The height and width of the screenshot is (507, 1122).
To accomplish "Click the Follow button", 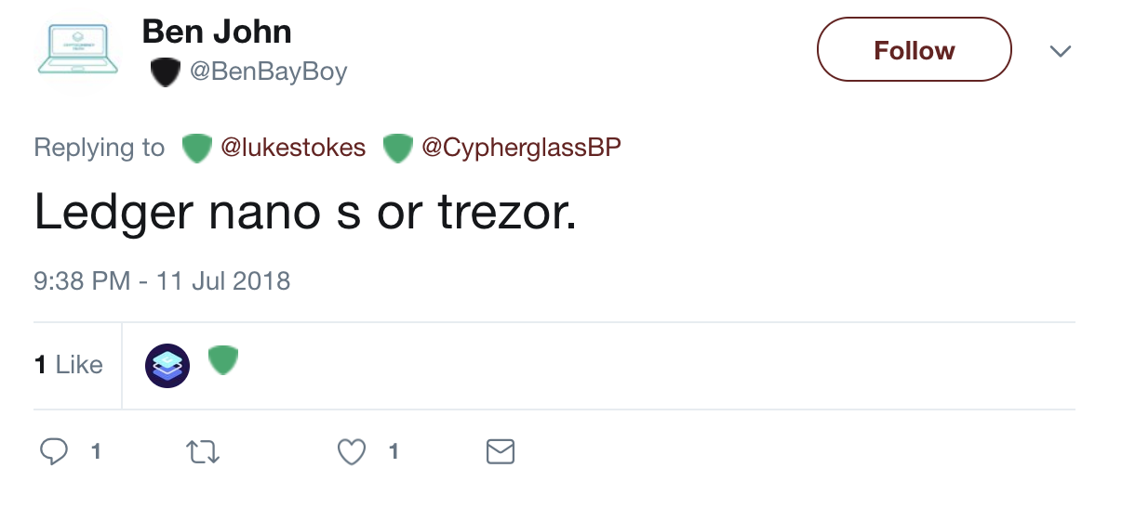I will point(914,50).
